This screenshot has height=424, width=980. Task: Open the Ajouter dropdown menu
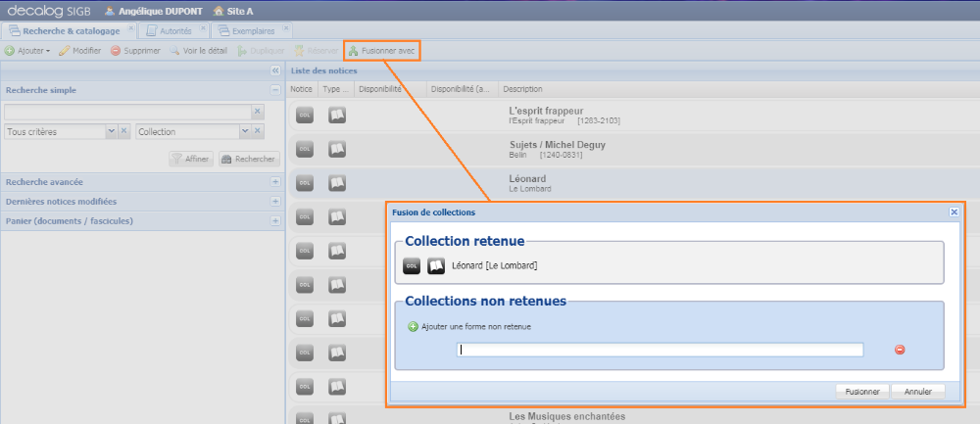(29, 50)
